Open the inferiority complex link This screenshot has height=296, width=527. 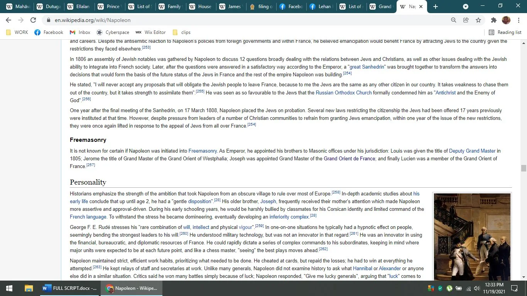point(289,217)
